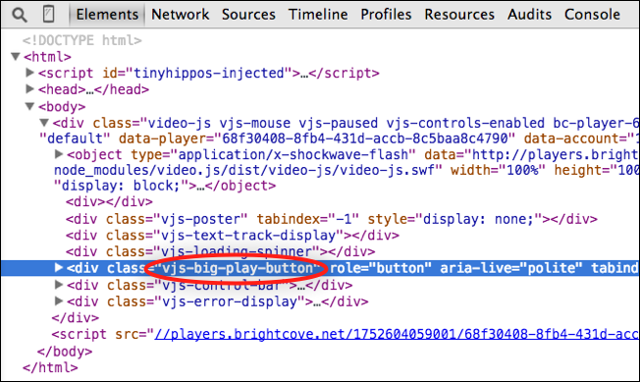Open the Profiles tab
Screen dimensions: 640x382
tap(386, 15)
